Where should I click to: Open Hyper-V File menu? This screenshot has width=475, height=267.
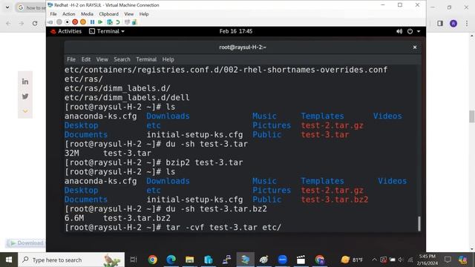53,14
